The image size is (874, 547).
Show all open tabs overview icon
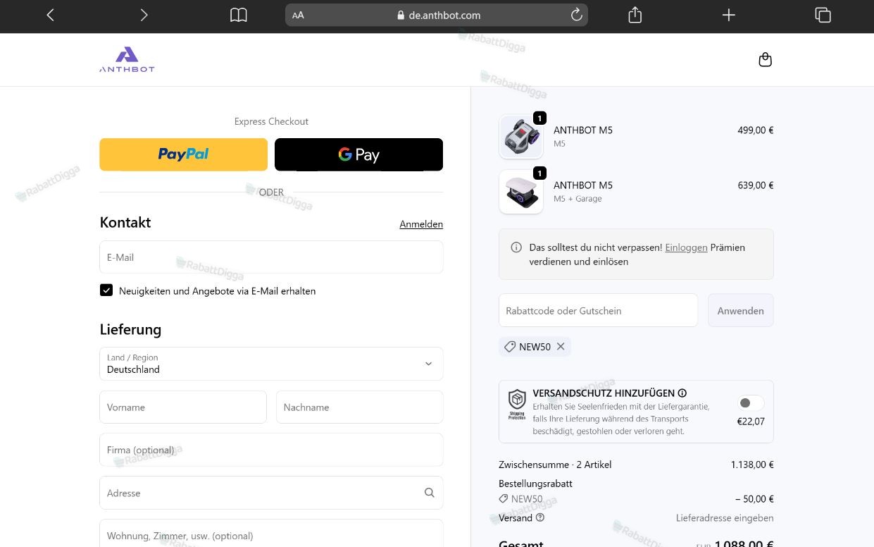click(x=823, y=15)
